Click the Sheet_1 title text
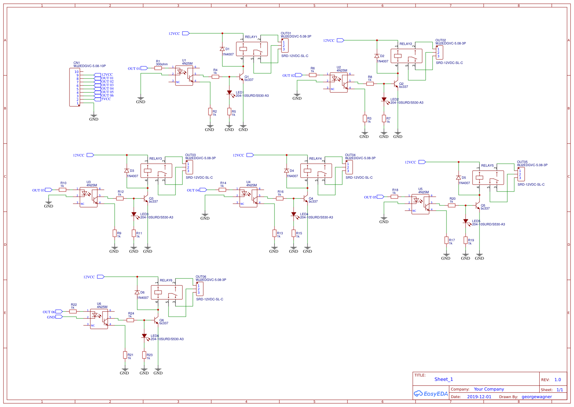 tap(443, 379)
